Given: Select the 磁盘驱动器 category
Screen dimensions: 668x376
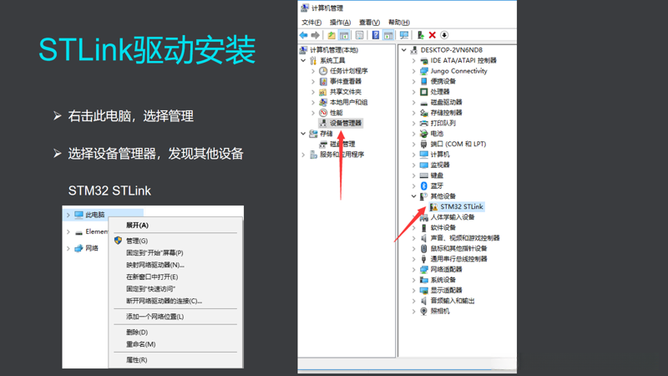Looking at the screenshot, I should [x=446, y=102].
